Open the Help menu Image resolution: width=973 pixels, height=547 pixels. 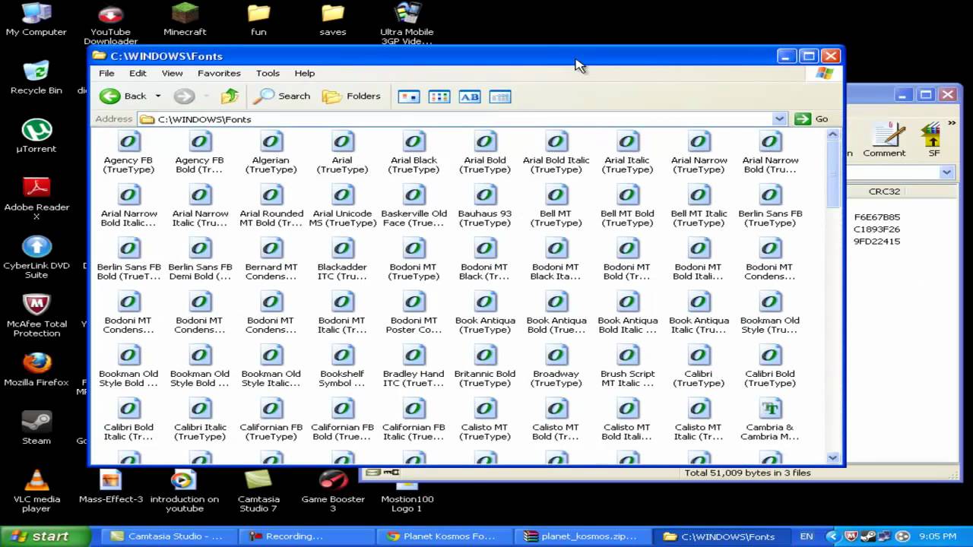pyautogui.click(x=305, y=73)
